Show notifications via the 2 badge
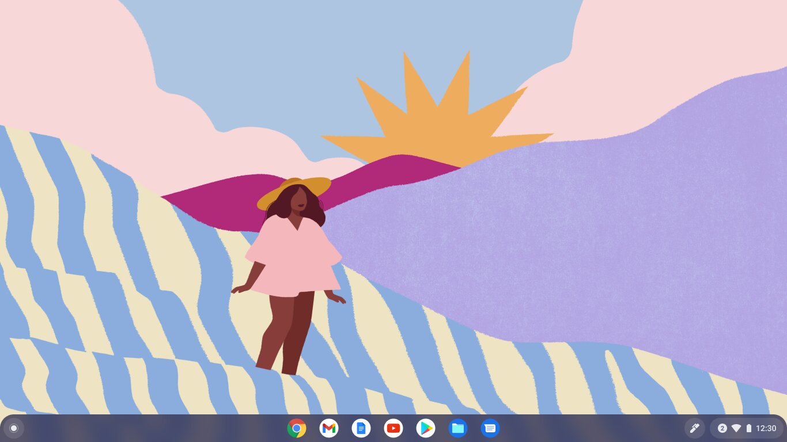 click(722, 428)
